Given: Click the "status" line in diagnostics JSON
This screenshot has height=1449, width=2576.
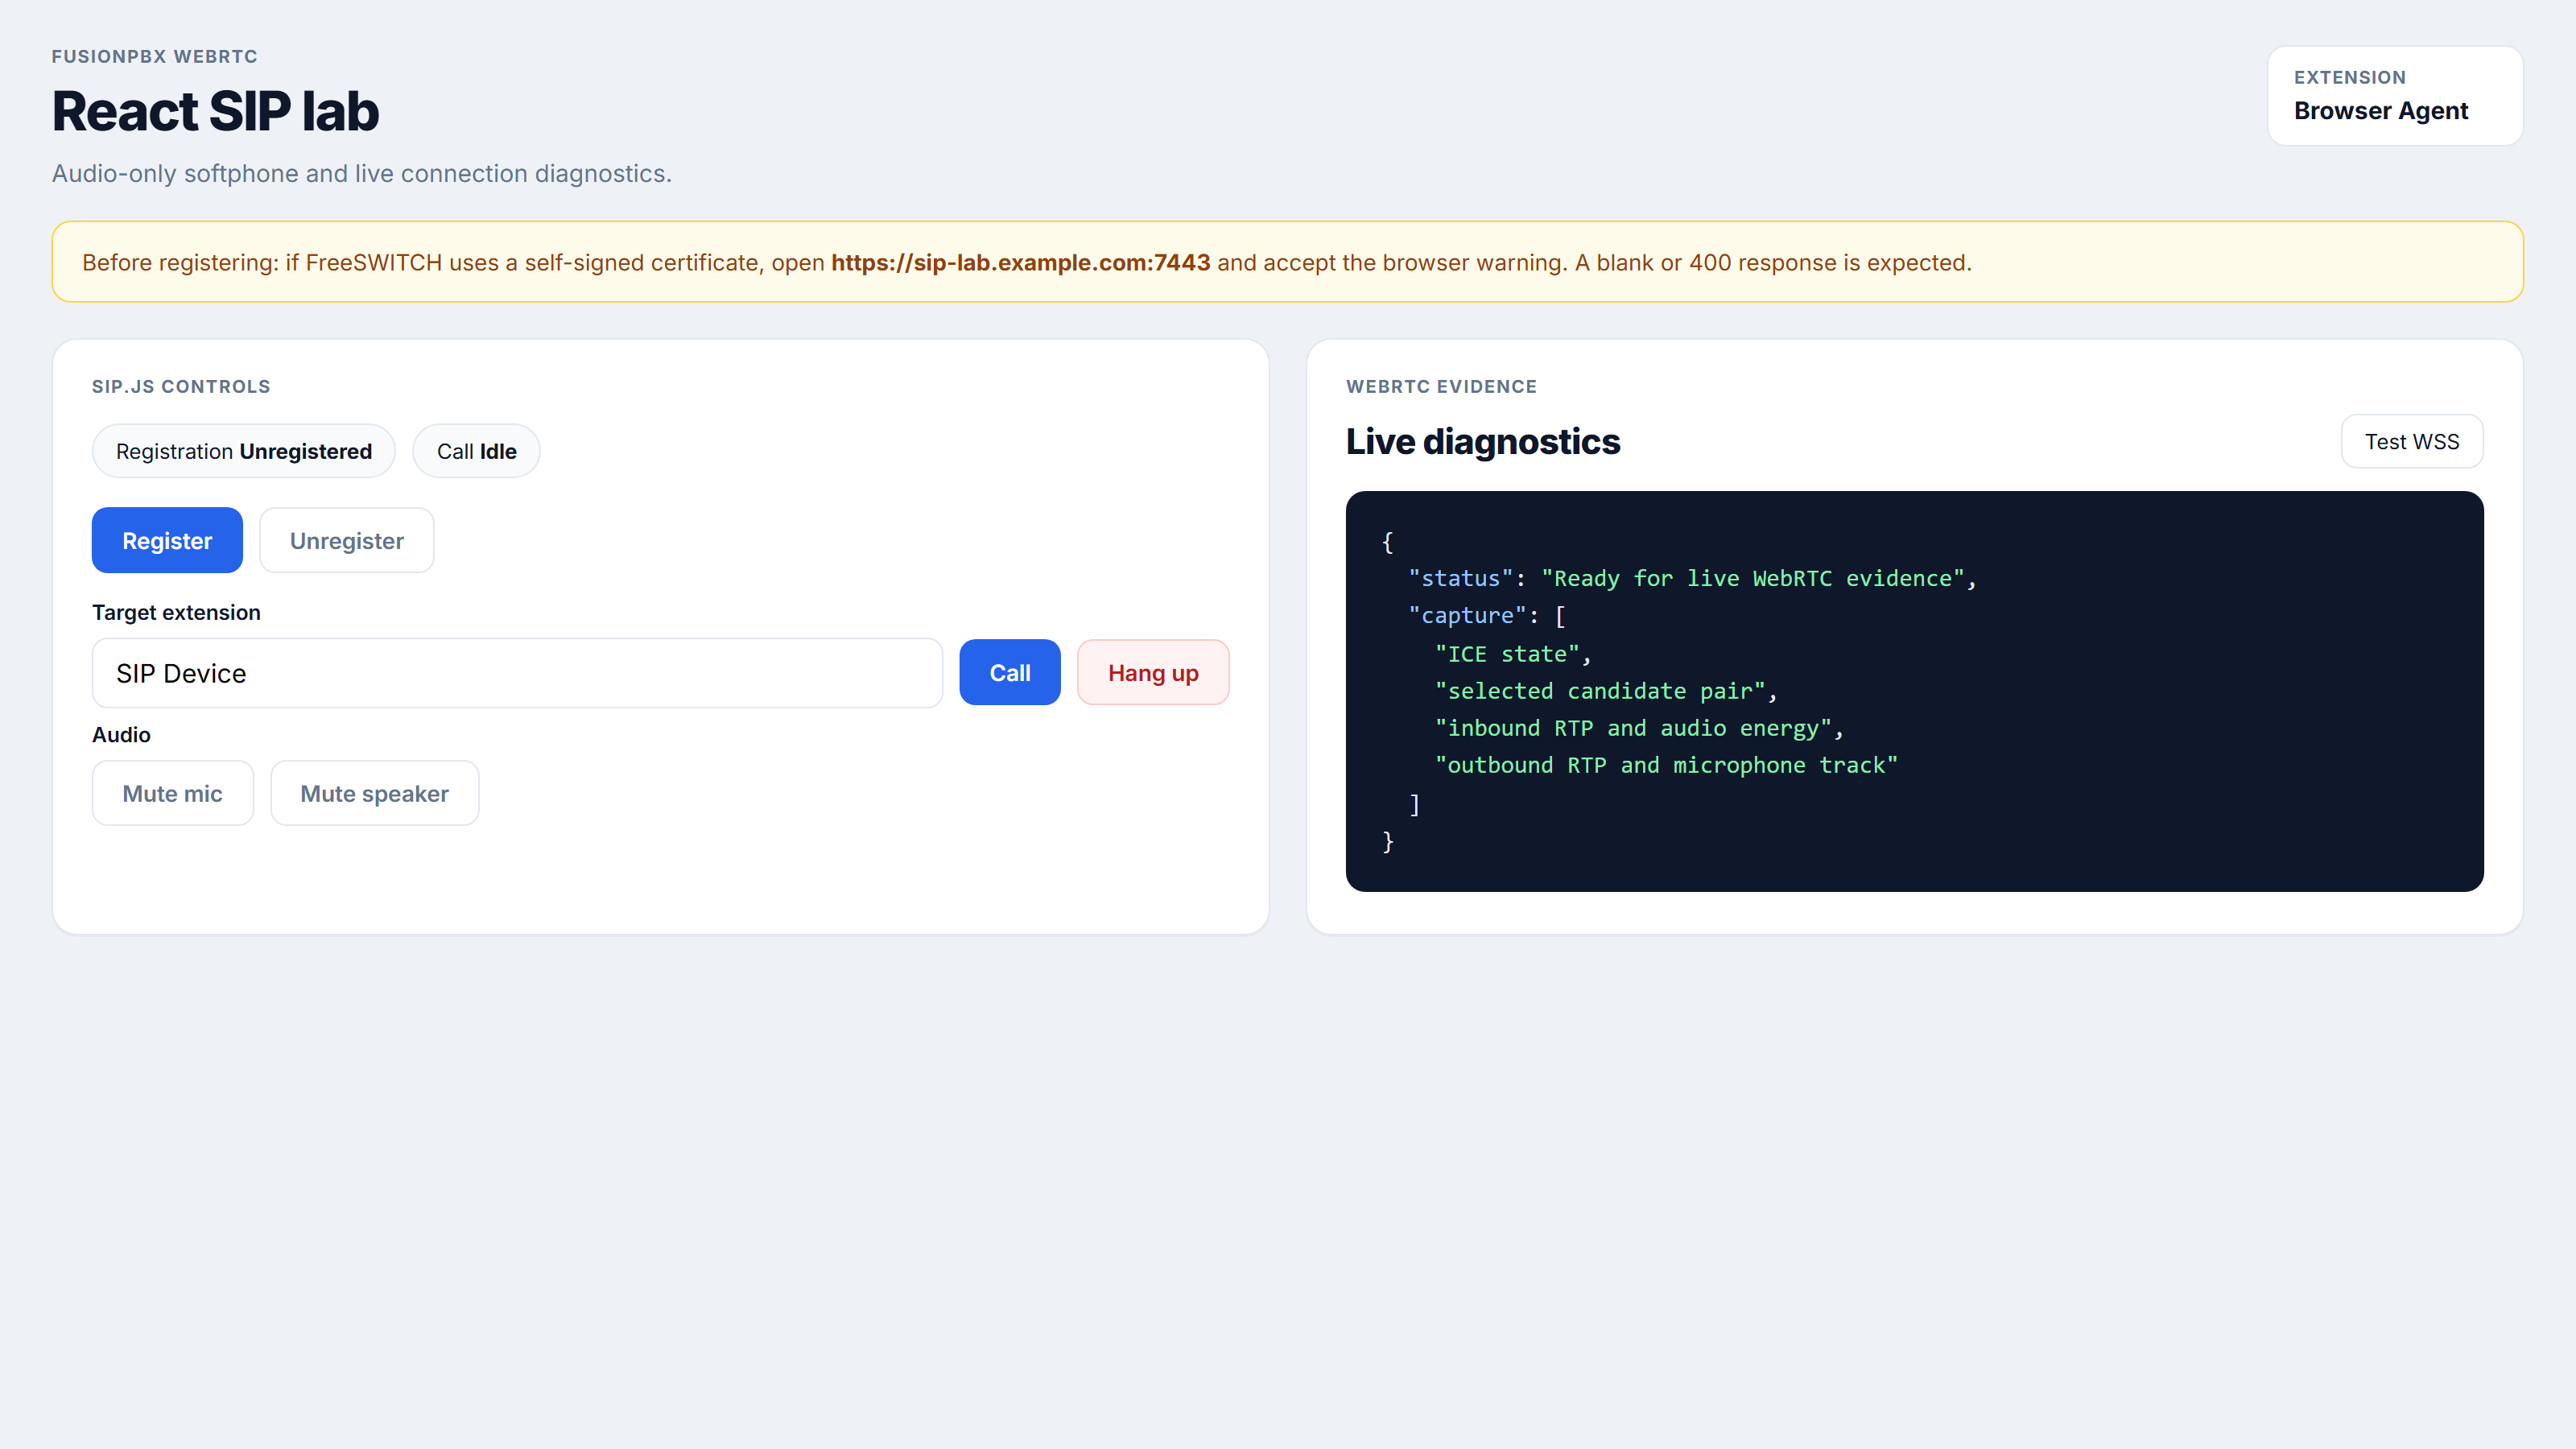Looking at the screenshot, I should click(x=1692, y=578).
